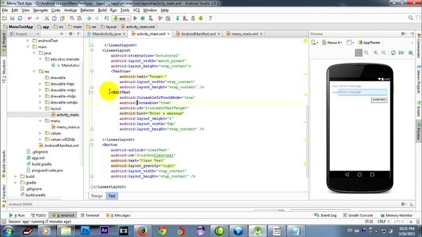
Task: Toggle the Build Variants side panel
Action: (x=3, y=163)
